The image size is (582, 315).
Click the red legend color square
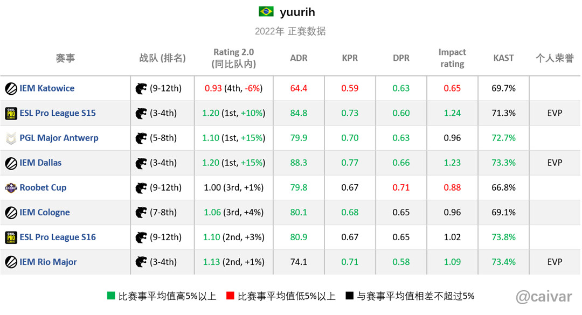point(230,296)
